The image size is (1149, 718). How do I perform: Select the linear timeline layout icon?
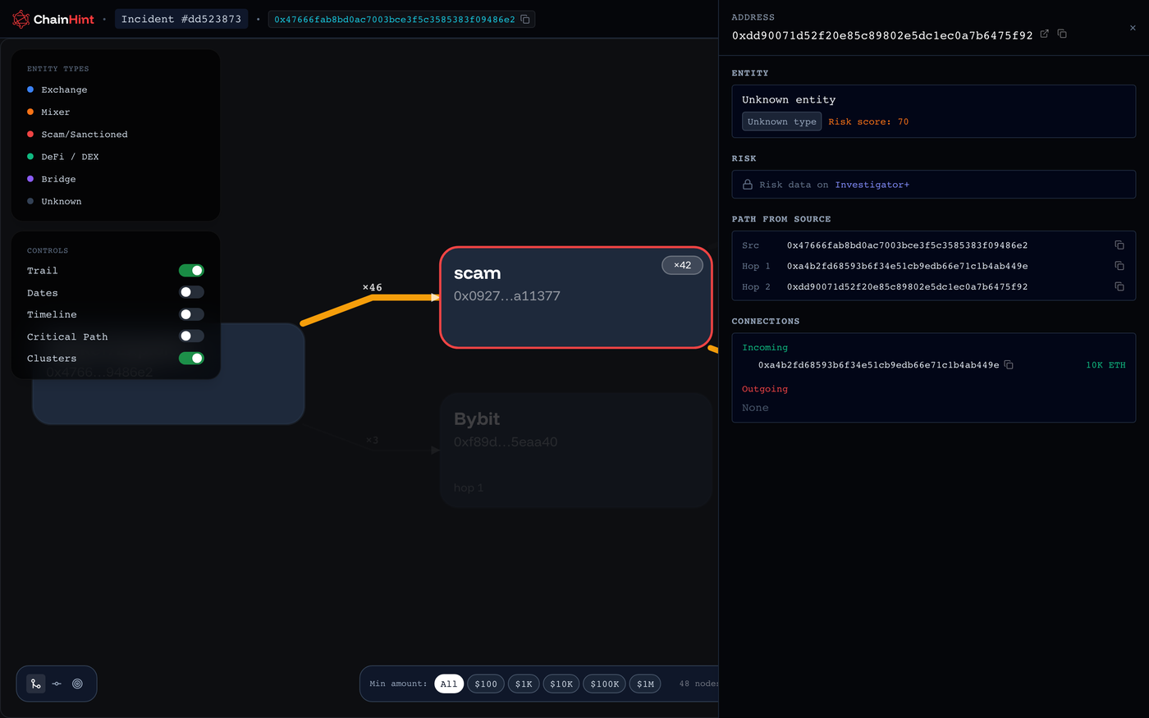click(x=57, y=684)
